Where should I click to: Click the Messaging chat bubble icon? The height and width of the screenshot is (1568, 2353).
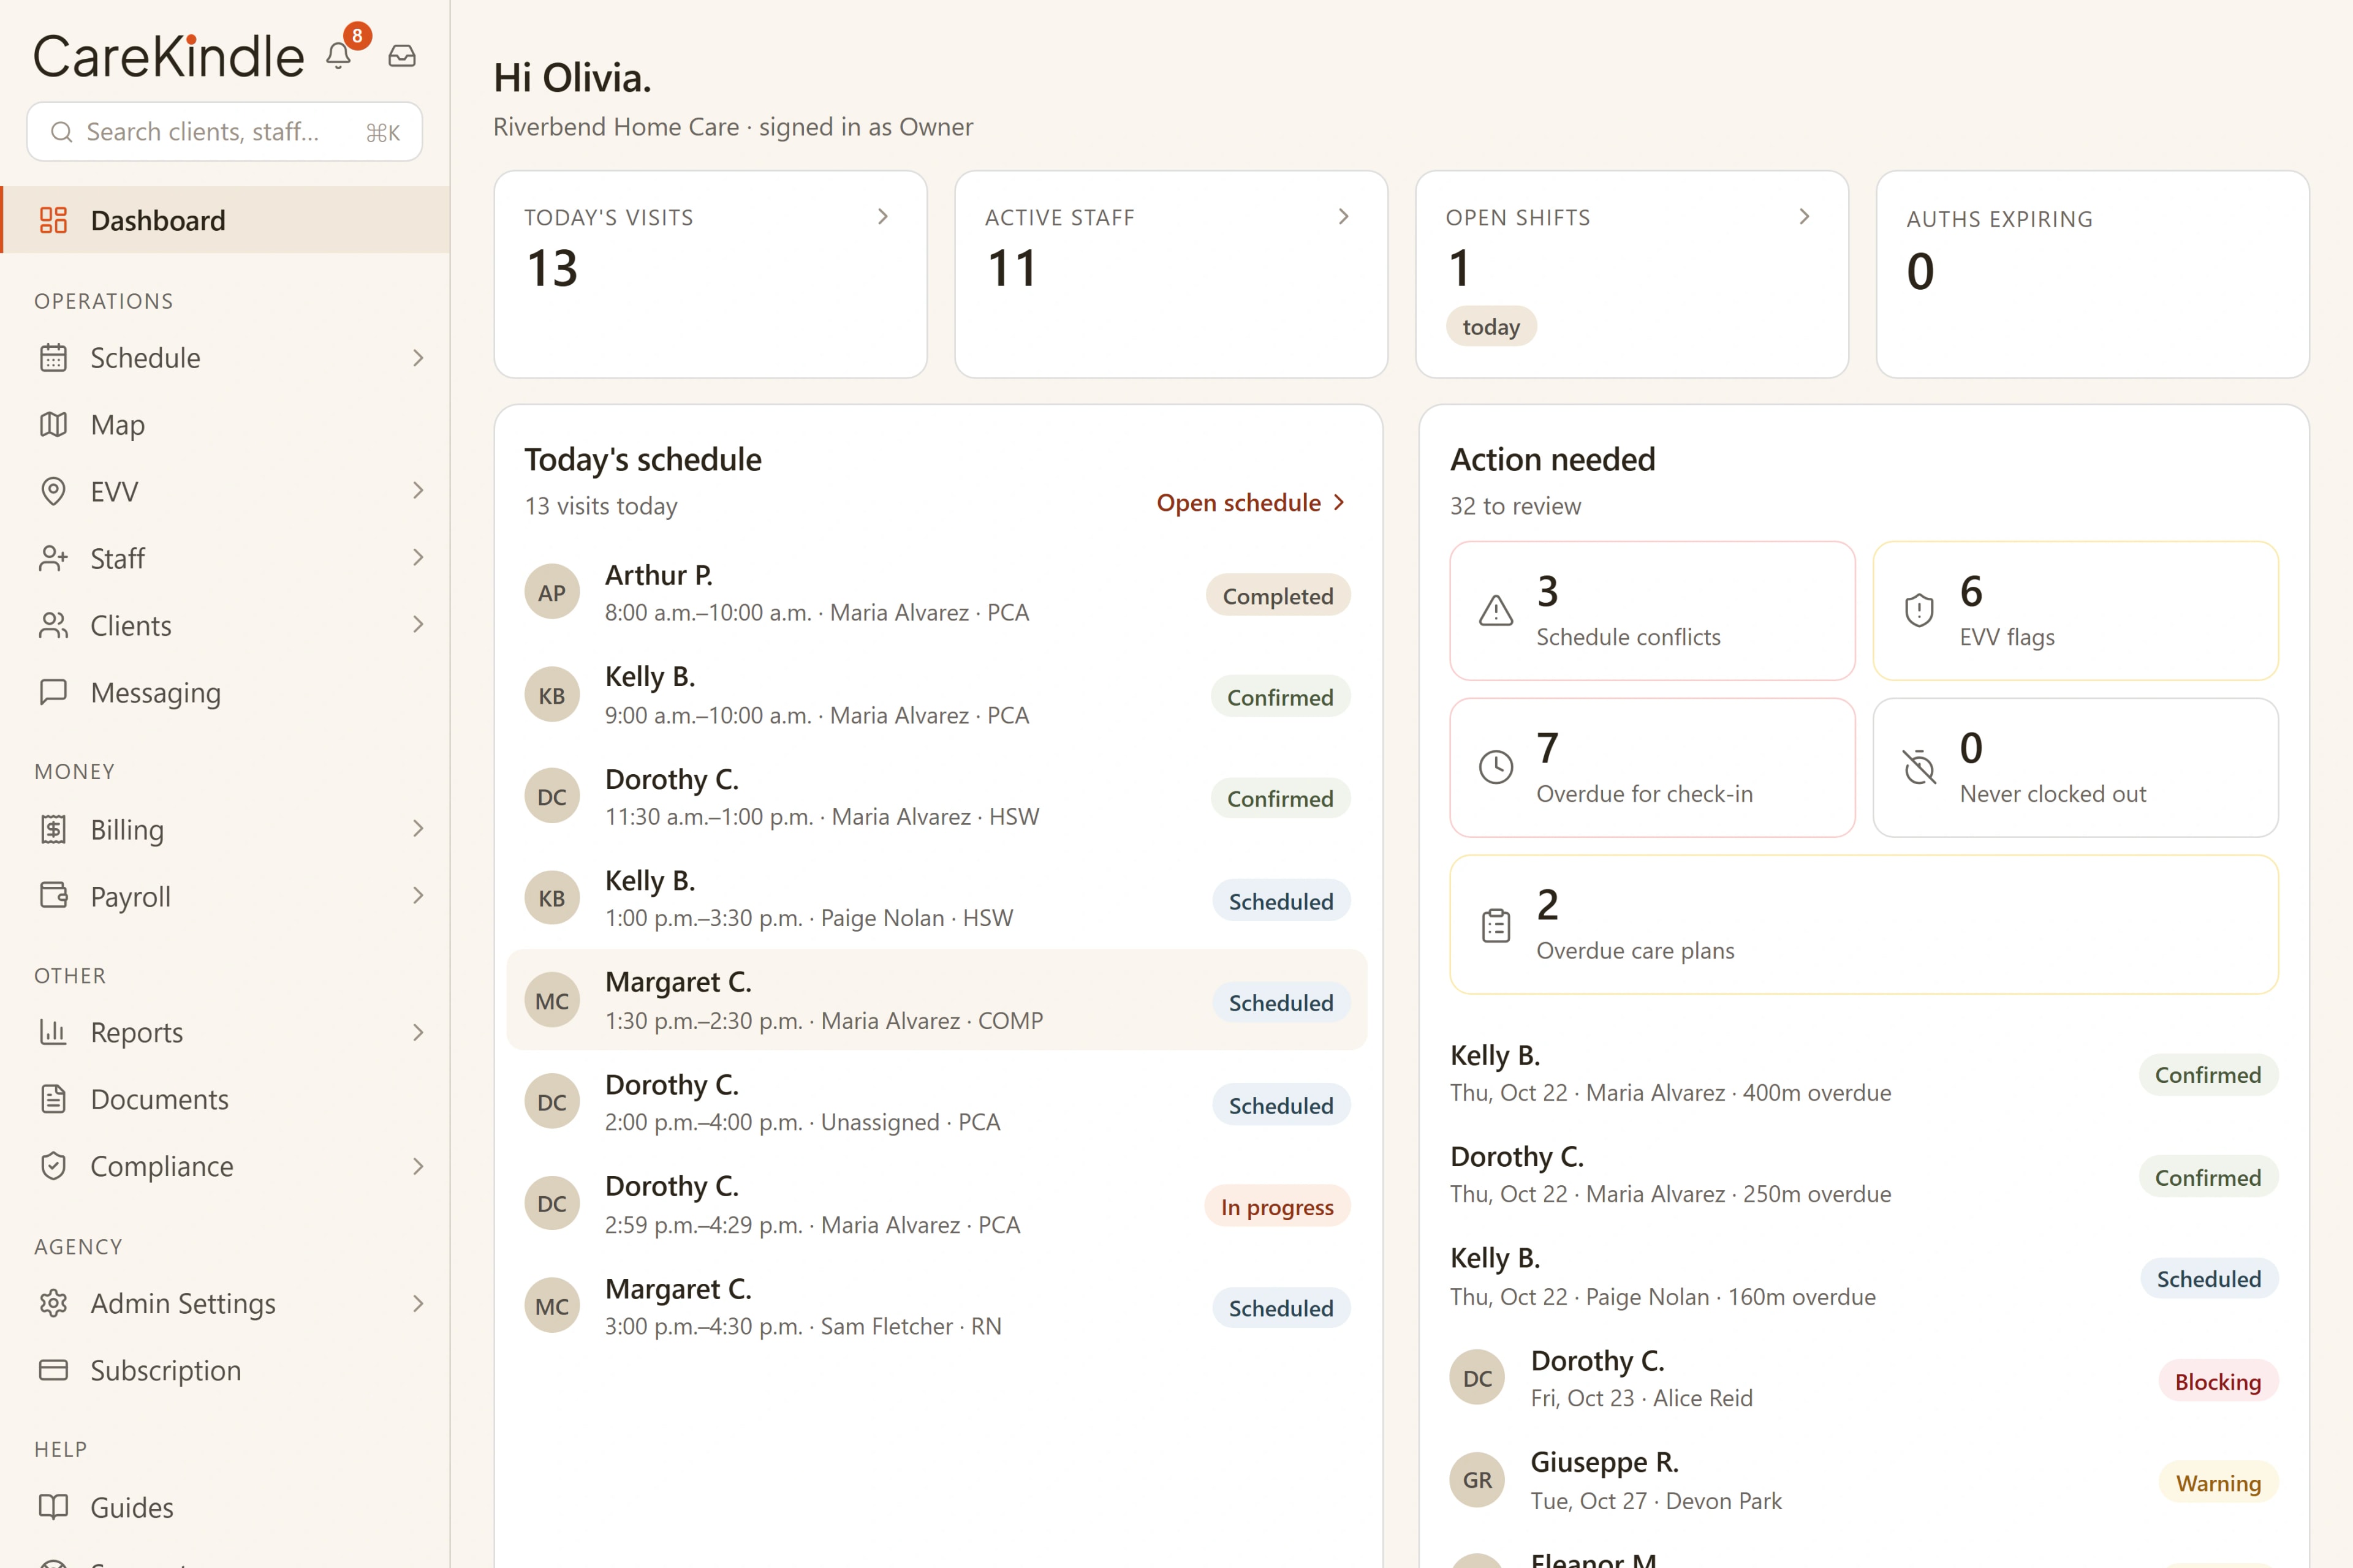[53, 692]
